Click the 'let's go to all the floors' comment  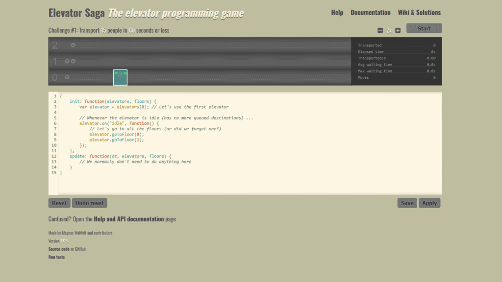(155, 129)
